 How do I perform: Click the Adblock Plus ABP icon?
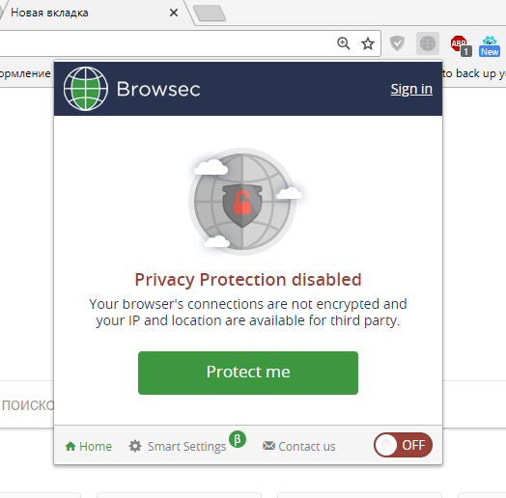coord(461,45)
